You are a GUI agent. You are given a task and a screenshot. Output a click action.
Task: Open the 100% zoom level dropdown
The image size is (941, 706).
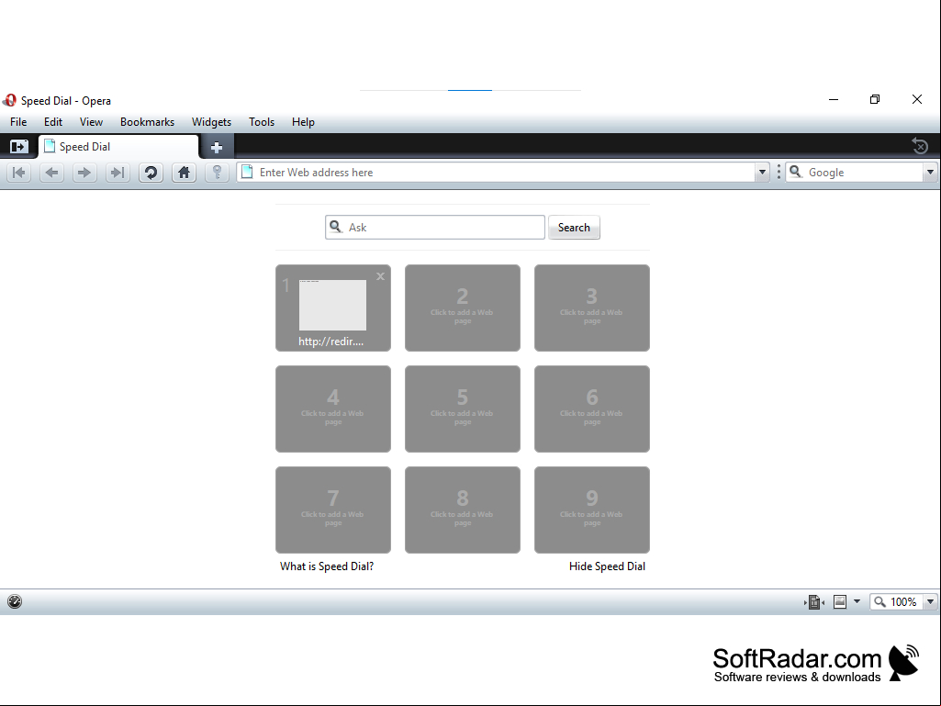coord(930,601)
